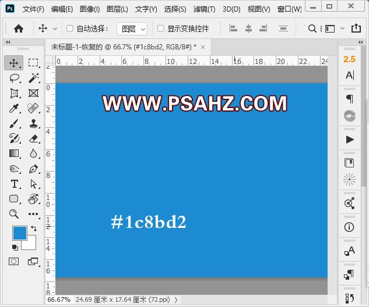The image size is (369, 307).
Task: Select the History Brush tool
Action: 14,138
